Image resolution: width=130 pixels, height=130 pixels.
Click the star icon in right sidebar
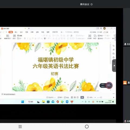(114, 50)
